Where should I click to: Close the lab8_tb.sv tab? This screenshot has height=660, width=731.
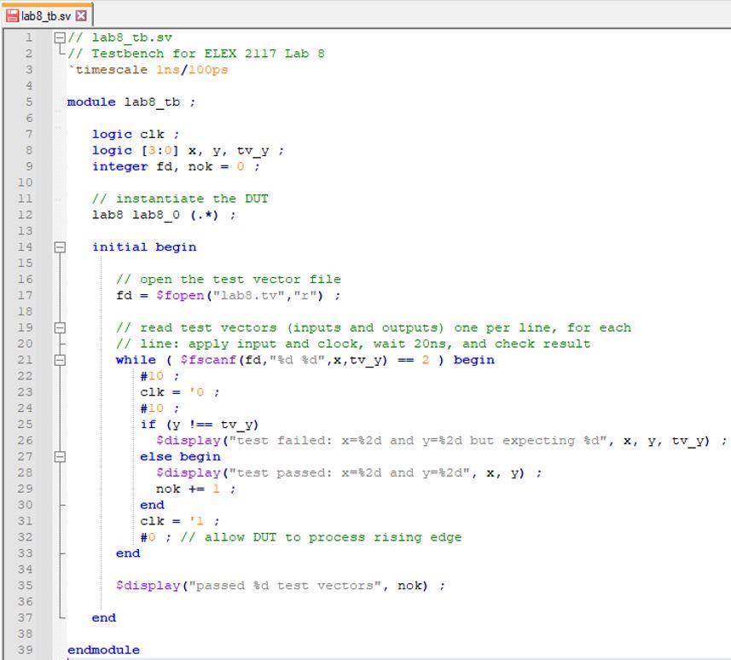tap(81, 16)
